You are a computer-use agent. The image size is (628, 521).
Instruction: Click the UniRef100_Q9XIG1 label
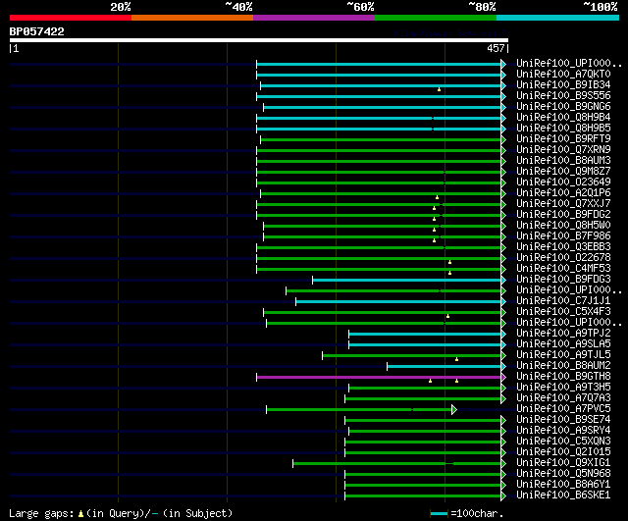(563, 463)
